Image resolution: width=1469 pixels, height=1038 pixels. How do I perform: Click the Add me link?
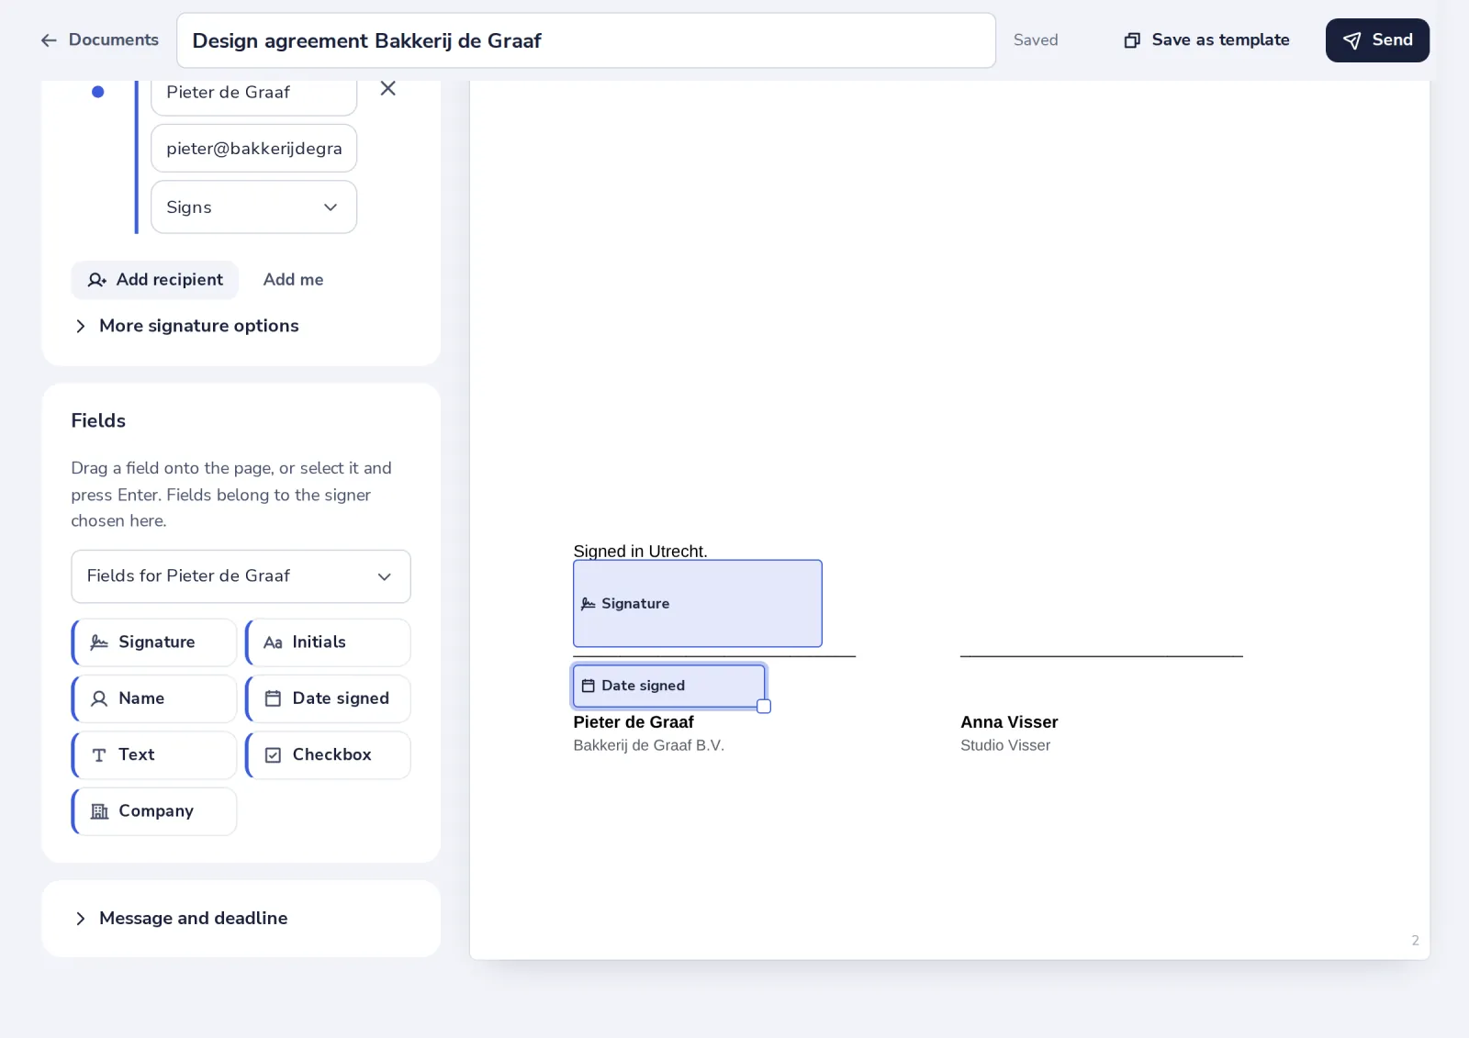click(x=293, y=280)
